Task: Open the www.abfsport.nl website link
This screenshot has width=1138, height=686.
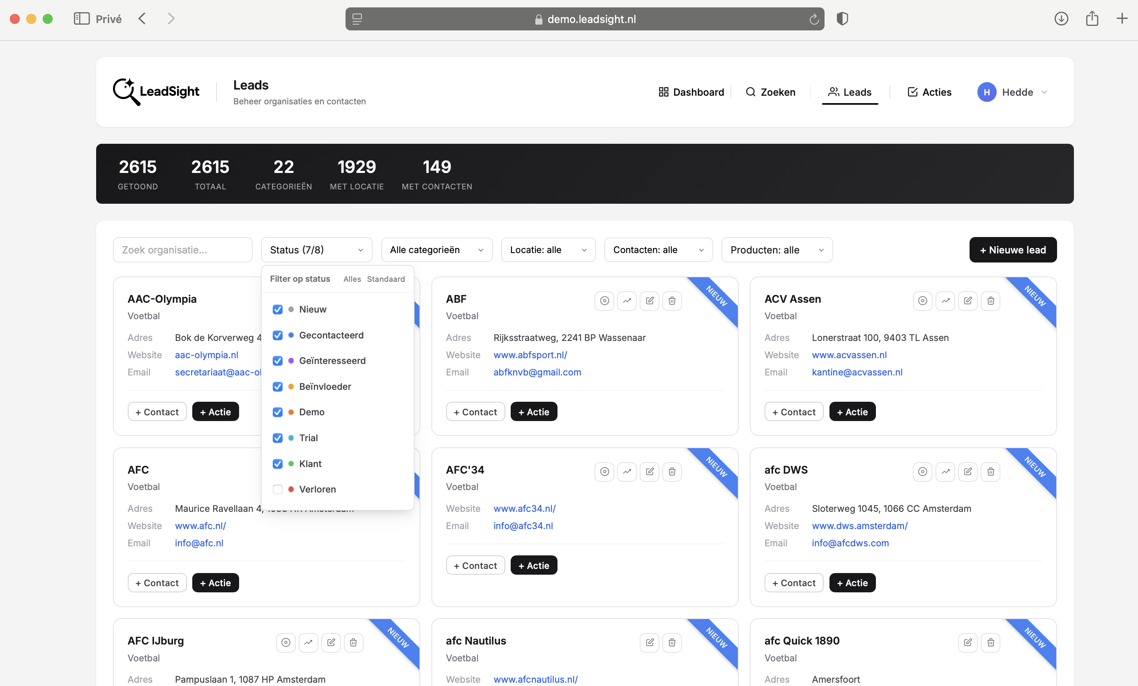Action: 530,355
